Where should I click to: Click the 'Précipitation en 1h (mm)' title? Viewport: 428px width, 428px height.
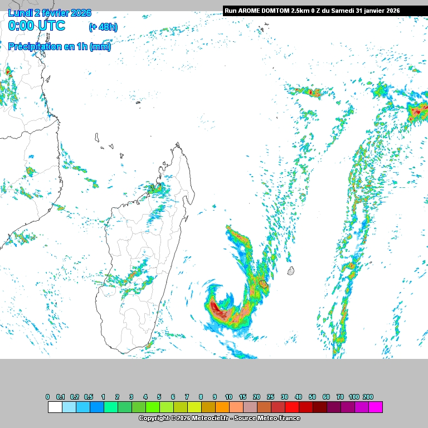[59, 47]
